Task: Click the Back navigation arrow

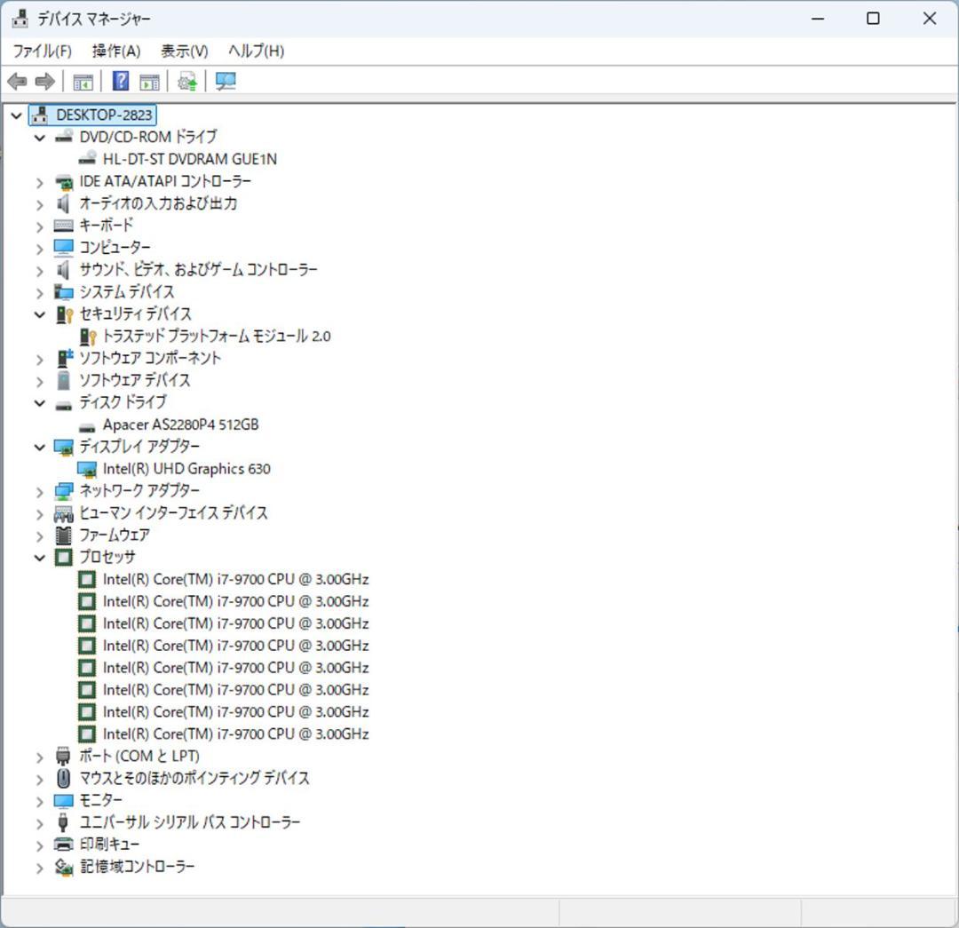Action: pos(16,81)
